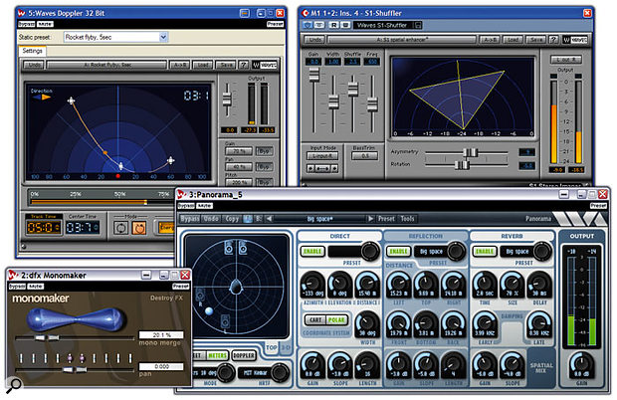Viewport: 617px width, 400px height.
Task: Click the Input Mode L-input-R button
Action: point(322,156)
